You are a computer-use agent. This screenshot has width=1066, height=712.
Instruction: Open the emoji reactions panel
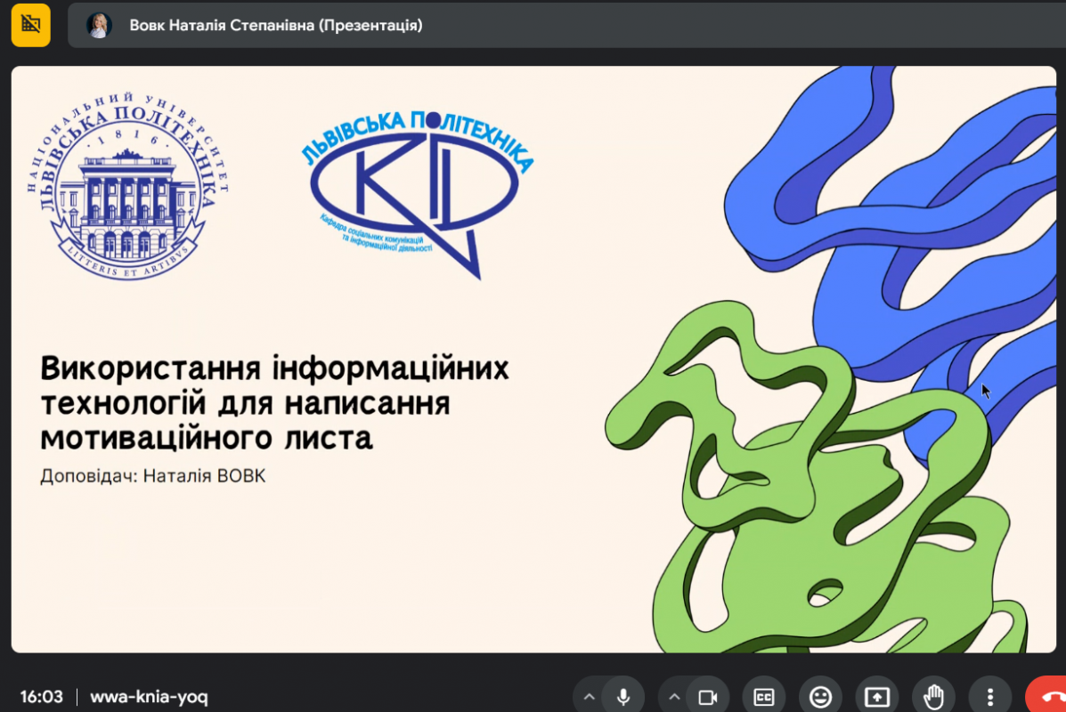point(819,696)
